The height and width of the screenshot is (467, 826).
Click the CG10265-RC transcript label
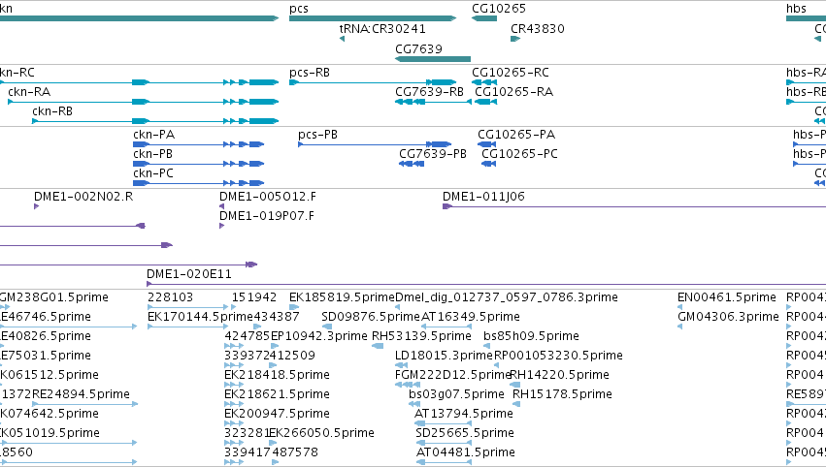coord(511,73)
